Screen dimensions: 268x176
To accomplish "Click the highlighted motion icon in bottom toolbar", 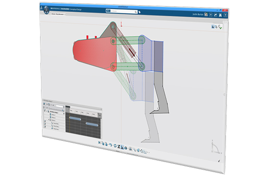I will coord(122,147).
